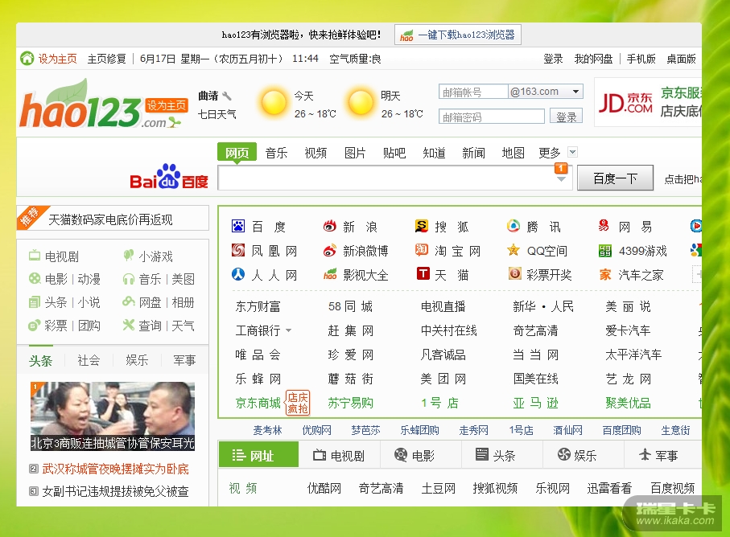Open the 苏宁易购 link
This screenshot has height=537, width=730.
click(x=351, y=403)
